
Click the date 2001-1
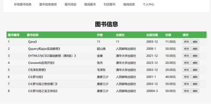(x=151, y=77)
